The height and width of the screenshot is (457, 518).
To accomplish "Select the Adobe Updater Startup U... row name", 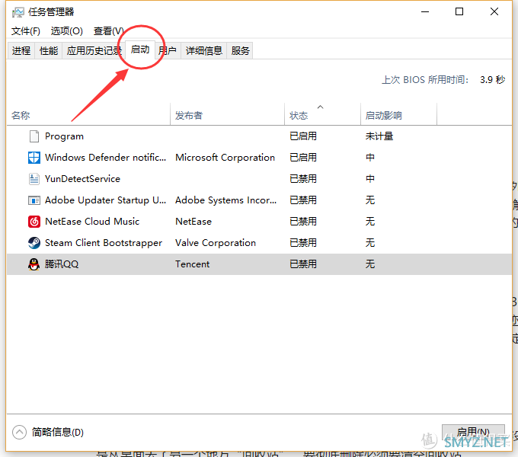I will pos(105,200).
